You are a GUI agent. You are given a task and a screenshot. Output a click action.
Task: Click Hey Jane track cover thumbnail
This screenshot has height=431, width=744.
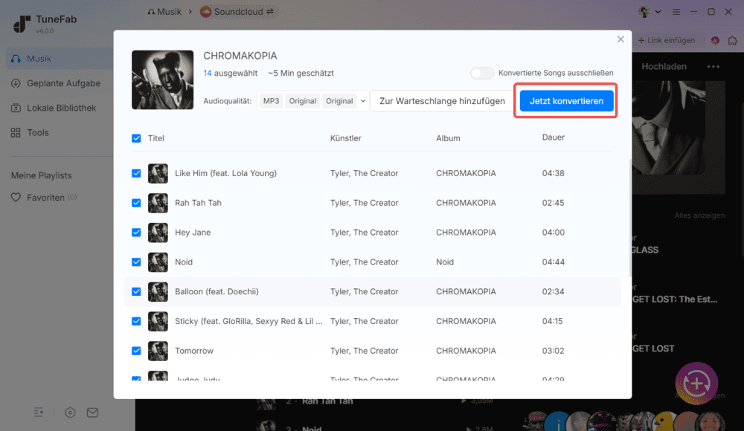tap(158, 233)
